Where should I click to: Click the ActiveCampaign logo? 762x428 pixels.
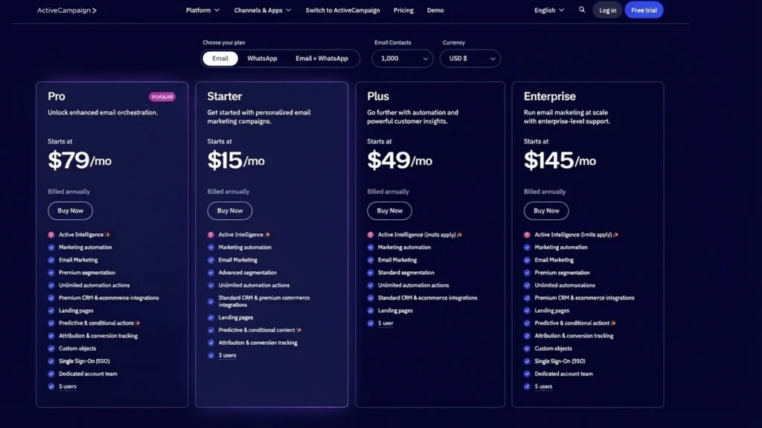(66, 10)
